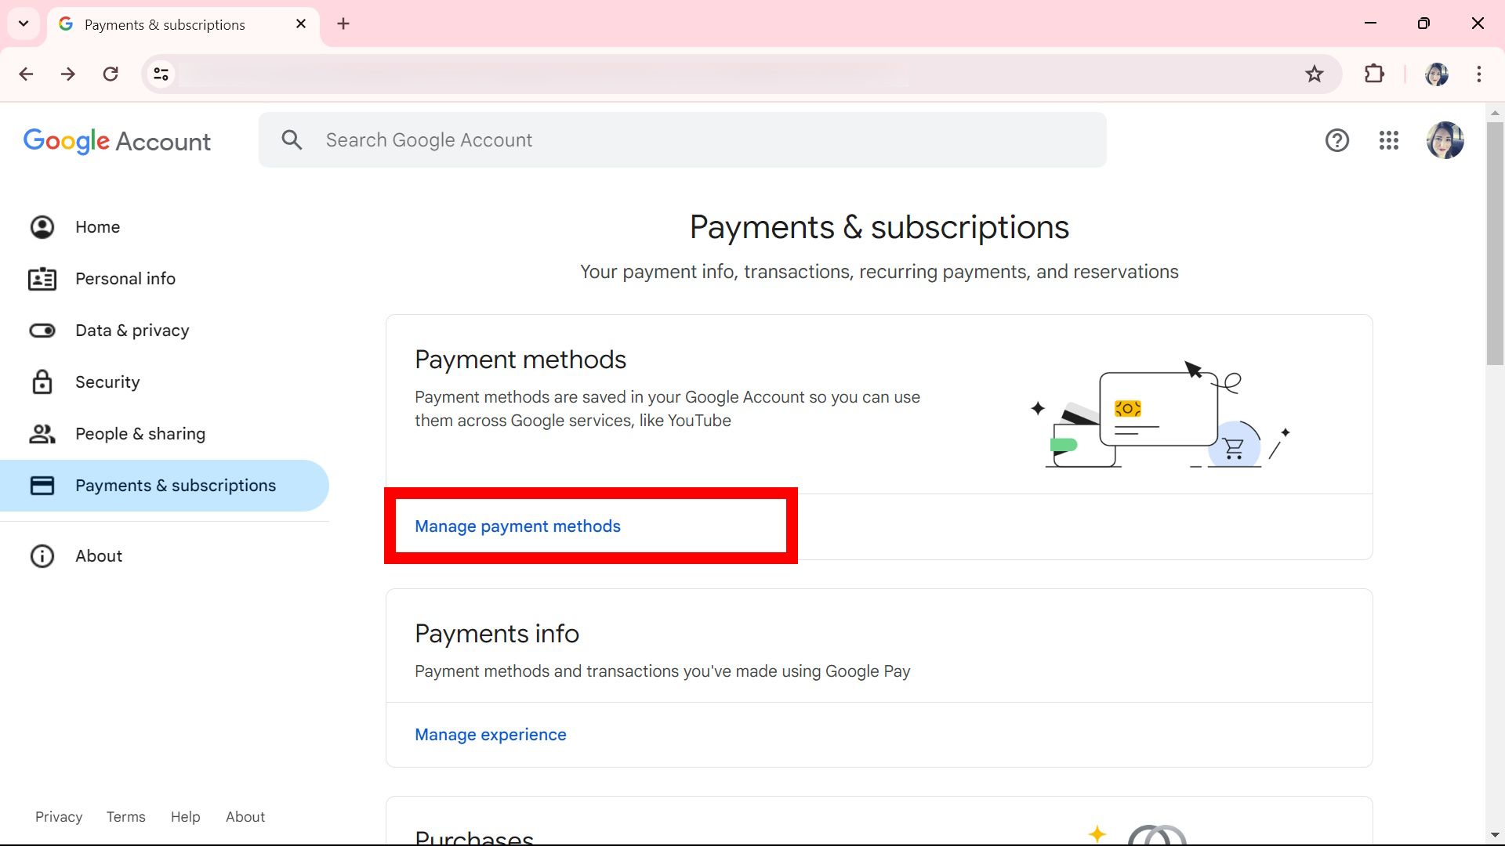Open site permissions via the address bar controls icon
Viewport: 1505px width, 846px height.
pos(161,74)
